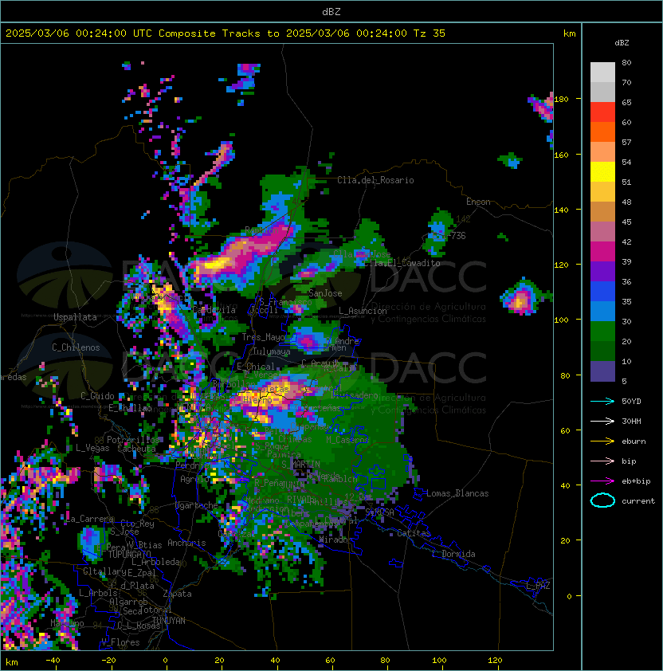Click the 'Anchoris' map label
The height and width of the screenshot is (671, 663).
[x=186, y=543]
